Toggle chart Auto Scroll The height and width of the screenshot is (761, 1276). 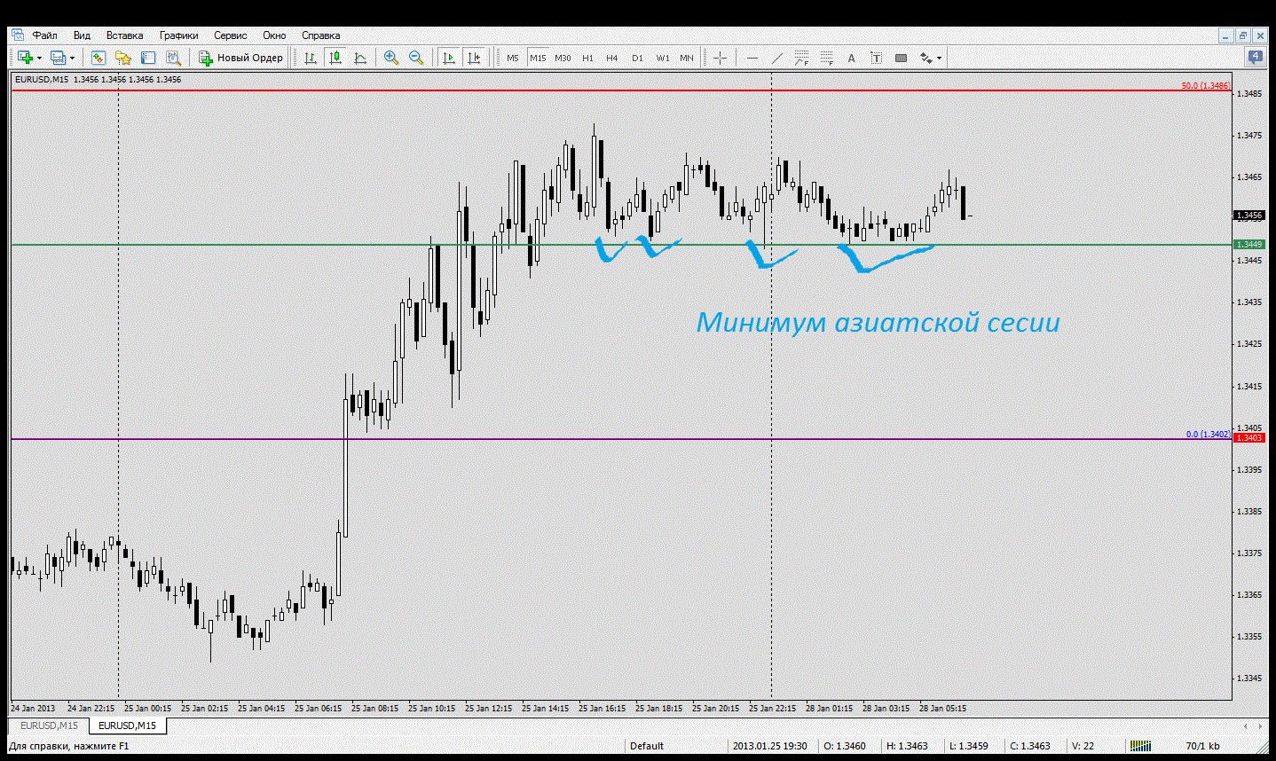(449, 58)
